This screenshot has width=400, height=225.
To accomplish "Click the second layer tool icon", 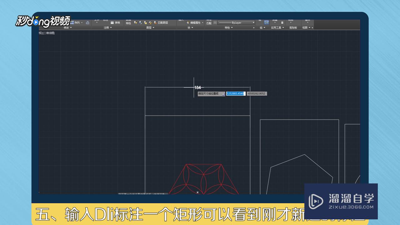I will (140, 22).
